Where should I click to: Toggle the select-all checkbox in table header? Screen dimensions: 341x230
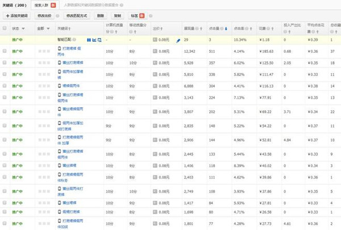[x=5, y=28]
